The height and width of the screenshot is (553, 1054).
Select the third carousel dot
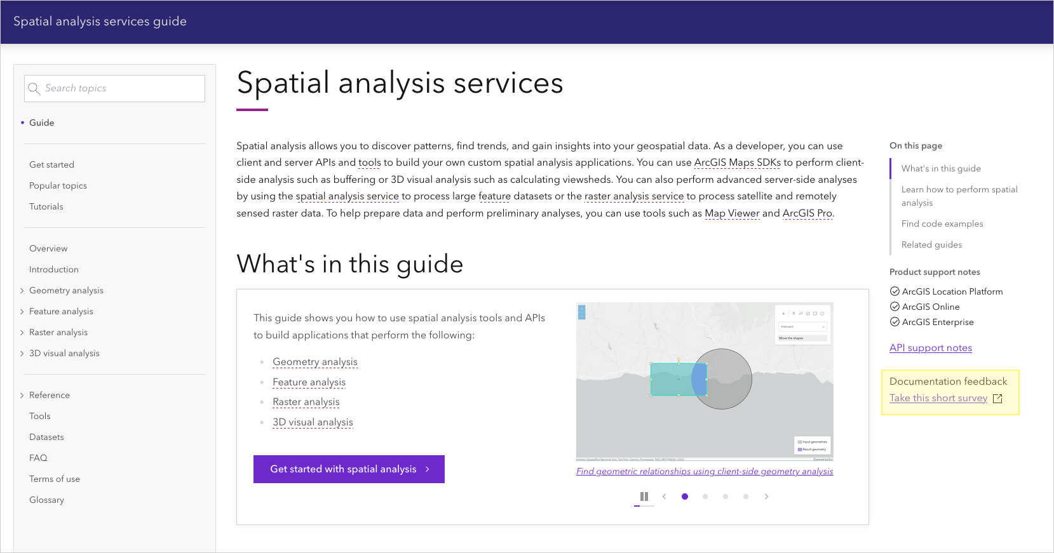[x=726, y=496]
